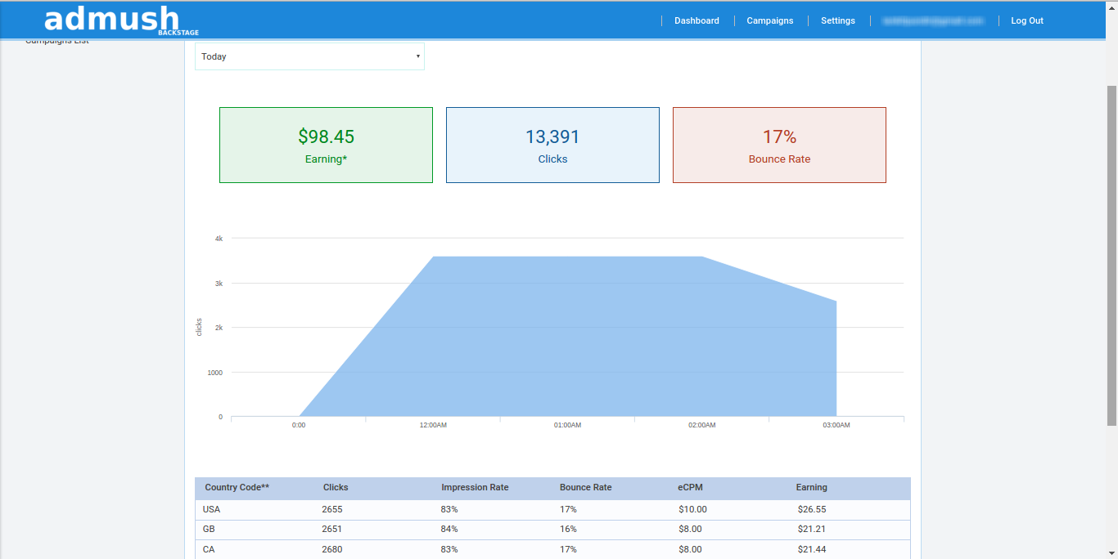
Task: Click the admush Backstage logo
Action: tap(120, 20)
